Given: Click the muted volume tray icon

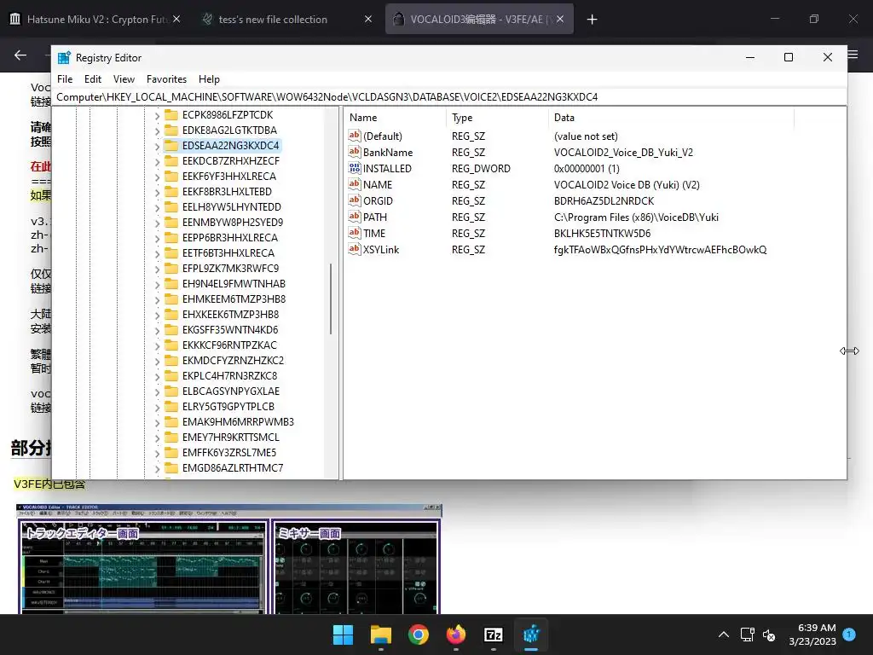Looking at the screenshot, I should [769, 635].
